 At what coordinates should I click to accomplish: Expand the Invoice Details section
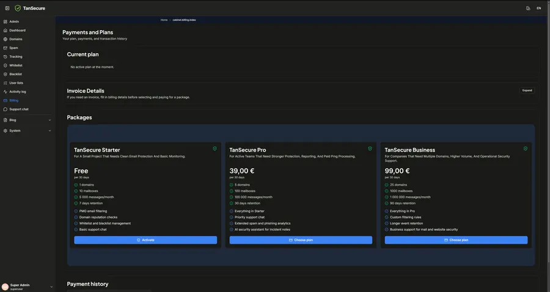pos(527,90)
